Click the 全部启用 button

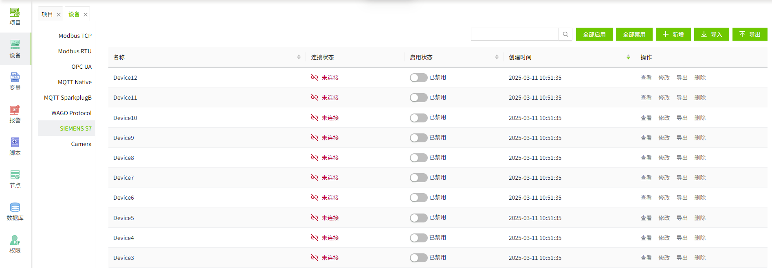pyautogui.click(x=594, y=35)
